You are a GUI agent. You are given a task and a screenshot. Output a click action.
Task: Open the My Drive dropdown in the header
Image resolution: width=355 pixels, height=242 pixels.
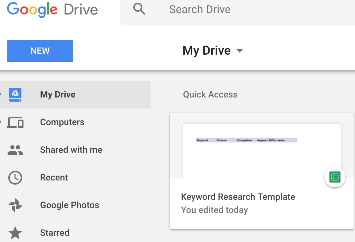pyautogui.click(x=240, y=50)
